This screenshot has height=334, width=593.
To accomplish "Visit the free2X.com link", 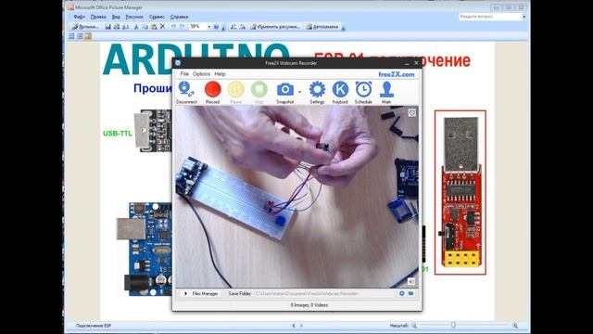I will pyautogui.click(x=397, y=74).
